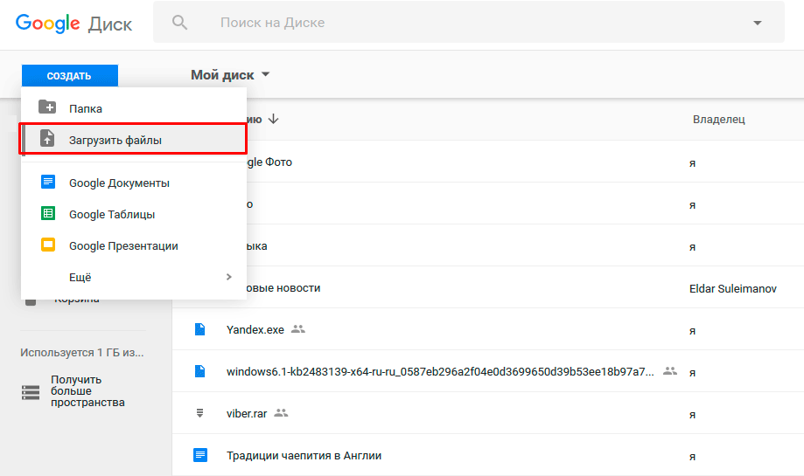Choose Google Таблицы from the create menu
The height and width of the screenshot is (476, 804).
point(112,214)
